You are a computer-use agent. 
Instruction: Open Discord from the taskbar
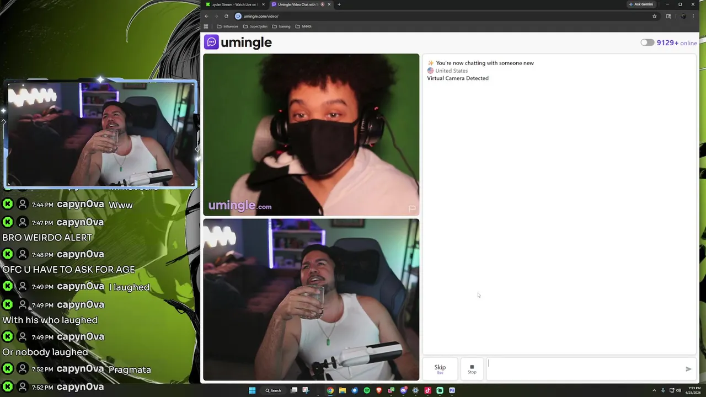tap(403, 390)
